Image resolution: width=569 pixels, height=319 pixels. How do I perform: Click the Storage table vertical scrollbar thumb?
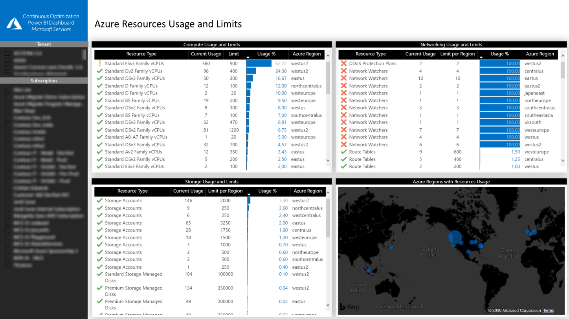coord(328,218)
